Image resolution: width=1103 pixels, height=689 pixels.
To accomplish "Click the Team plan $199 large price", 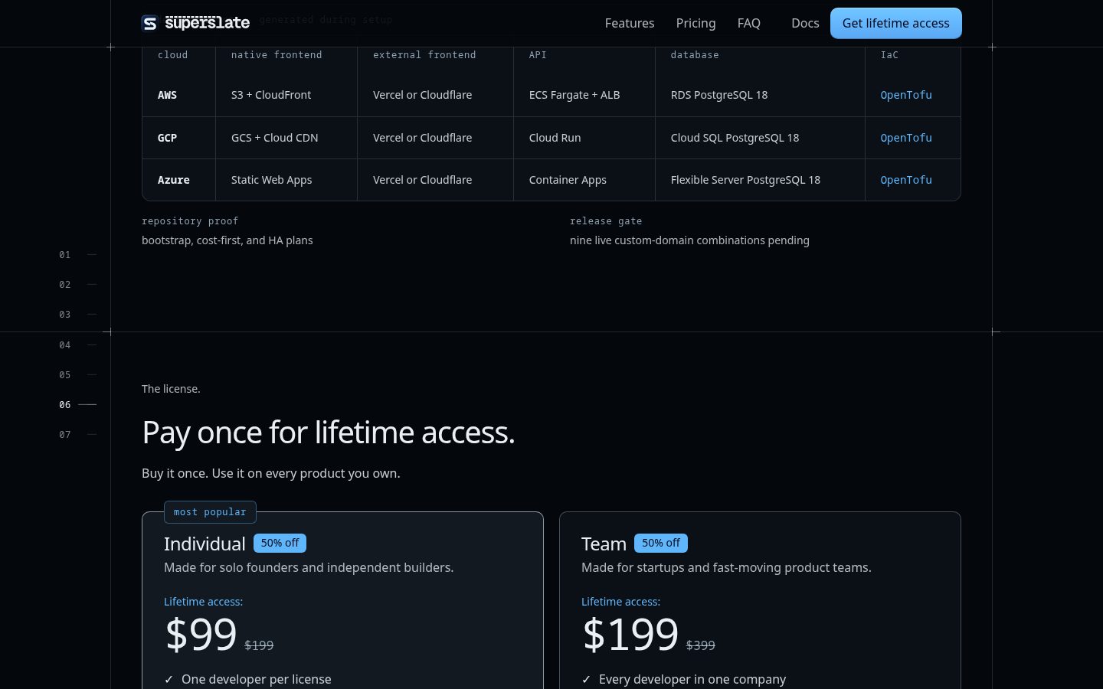I will click(630, 635).
